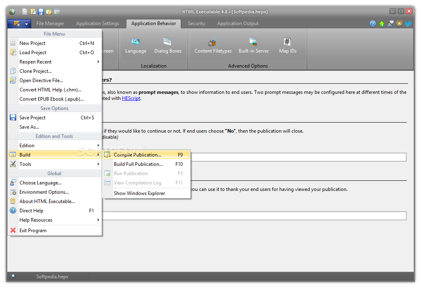Image resolution: width=421 pixels, height=288 pixels.
Task: Go to the Application Output tab
Action: (x=237, y=23)
